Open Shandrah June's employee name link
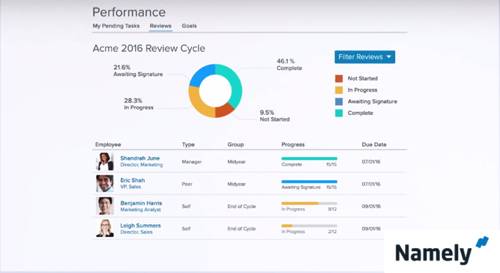 [140, 158]
